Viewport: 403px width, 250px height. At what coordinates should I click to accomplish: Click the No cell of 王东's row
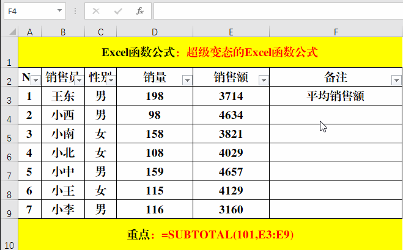pyautogui.click(x=29, y=96)
